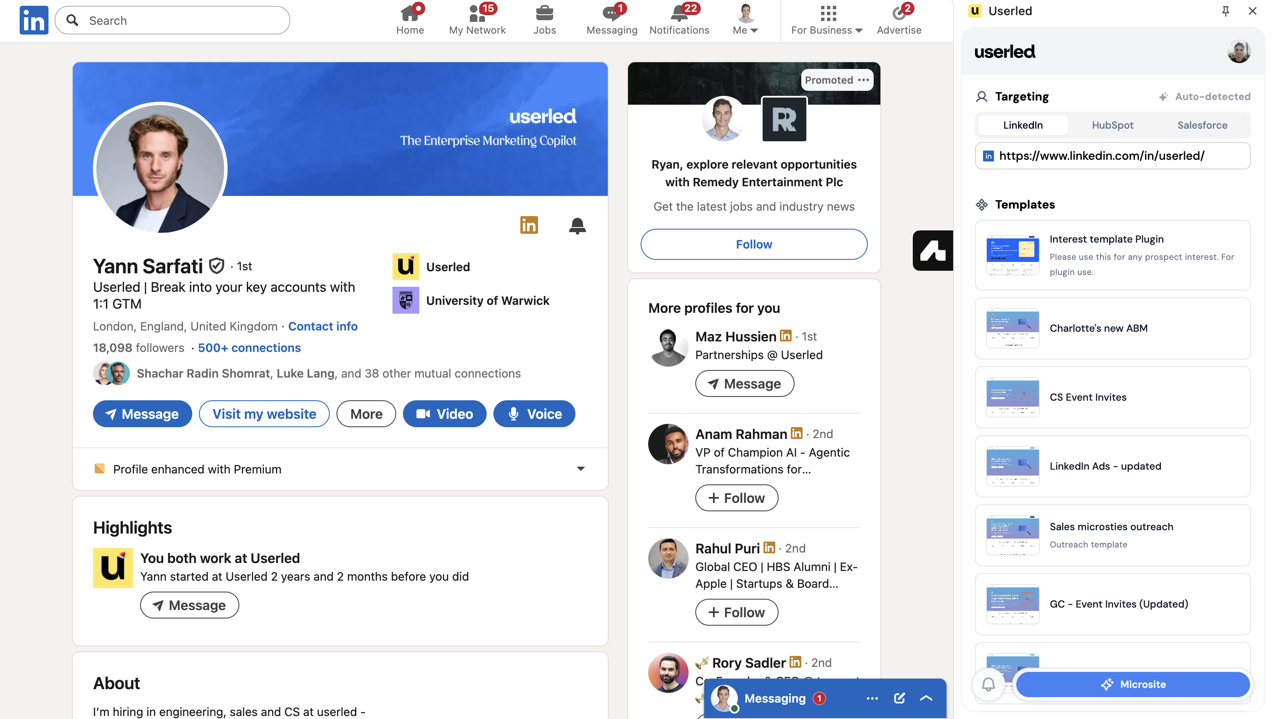This screenshot has height=719, width=1272.
Task: Select CS Event Invites template thumbnail
Action: 1012,397
